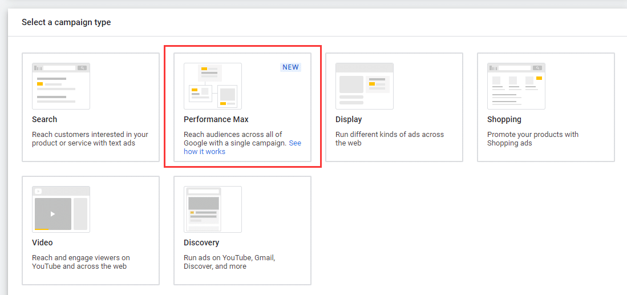Select the Display campaign illustration
The image size is (627, 295).
tap(365, 86)
